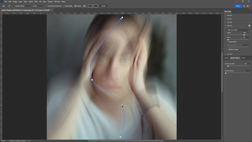Screen dimensions: 252x142
Task: Click the vertical scrollbar beside canvas
Action: click(x=222, y=73)
